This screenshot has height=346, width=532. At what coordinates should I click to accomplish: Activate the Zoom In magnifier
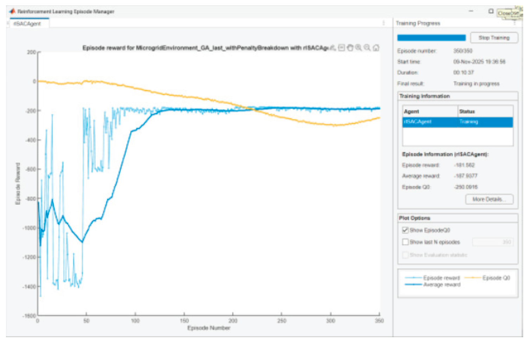(x=358, y=48)
